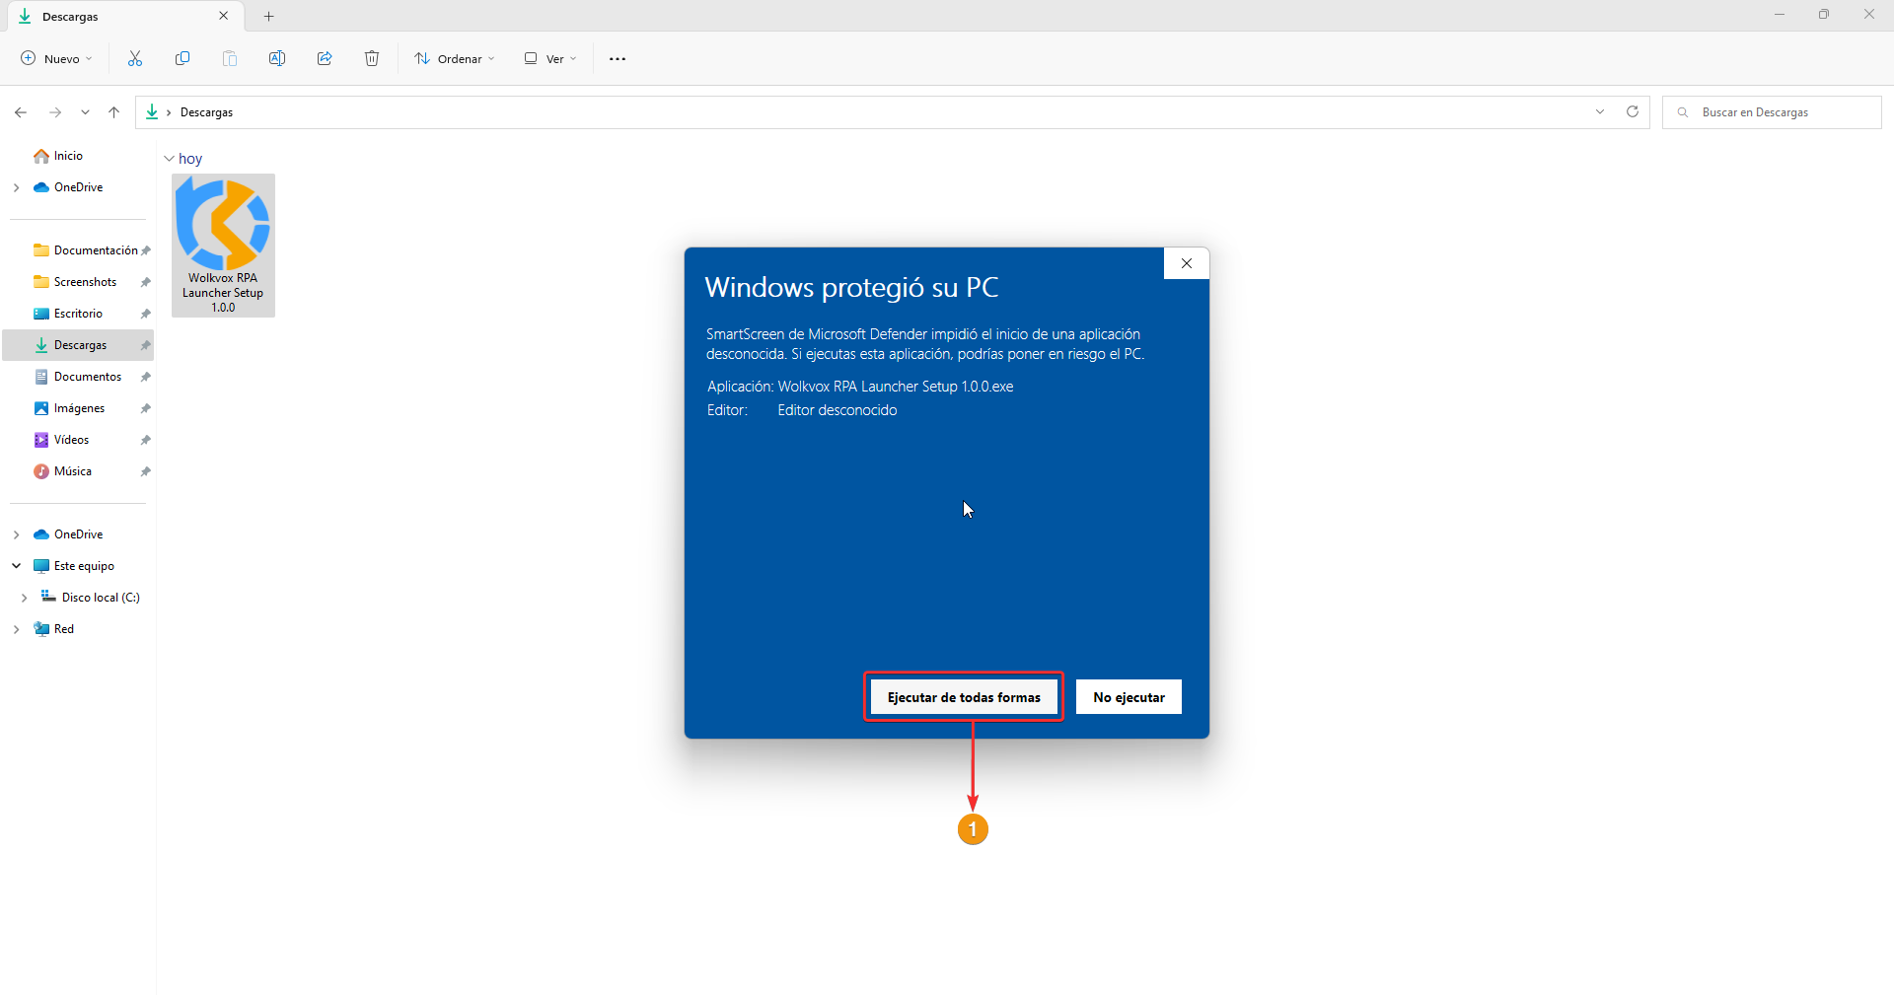The image size is (1894, 995).
Task: Expand the Disco local (C:) node
Action: coord(24,598)
